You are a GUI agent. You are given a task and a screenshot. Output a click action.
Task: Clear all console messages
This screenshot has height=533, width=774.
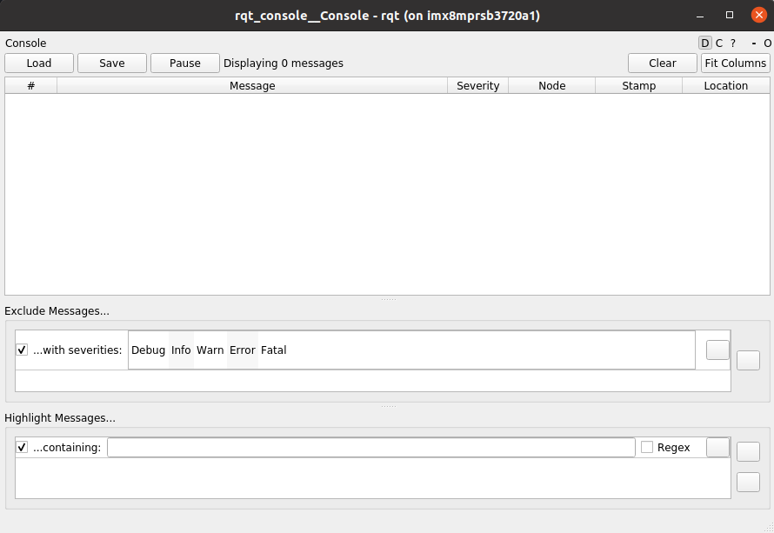(662, 63)
